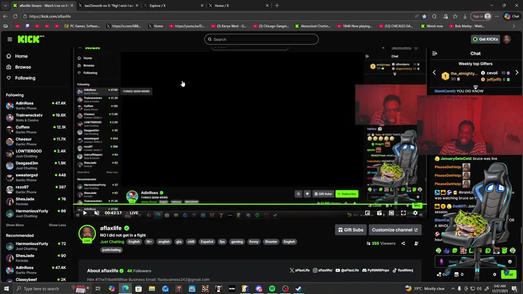Screen dimensions: 523x294
Task: Click Customize channel button
Action: tap(395, 230)
